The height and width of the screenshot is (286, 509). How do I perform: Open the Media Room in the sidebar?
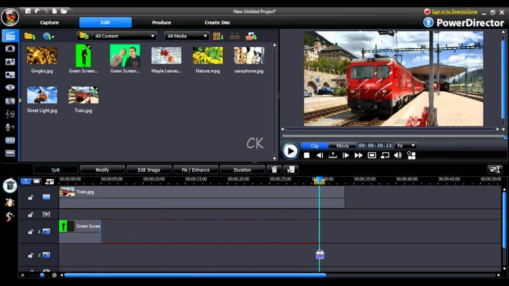pyautogui.click(x=9, y=35)
